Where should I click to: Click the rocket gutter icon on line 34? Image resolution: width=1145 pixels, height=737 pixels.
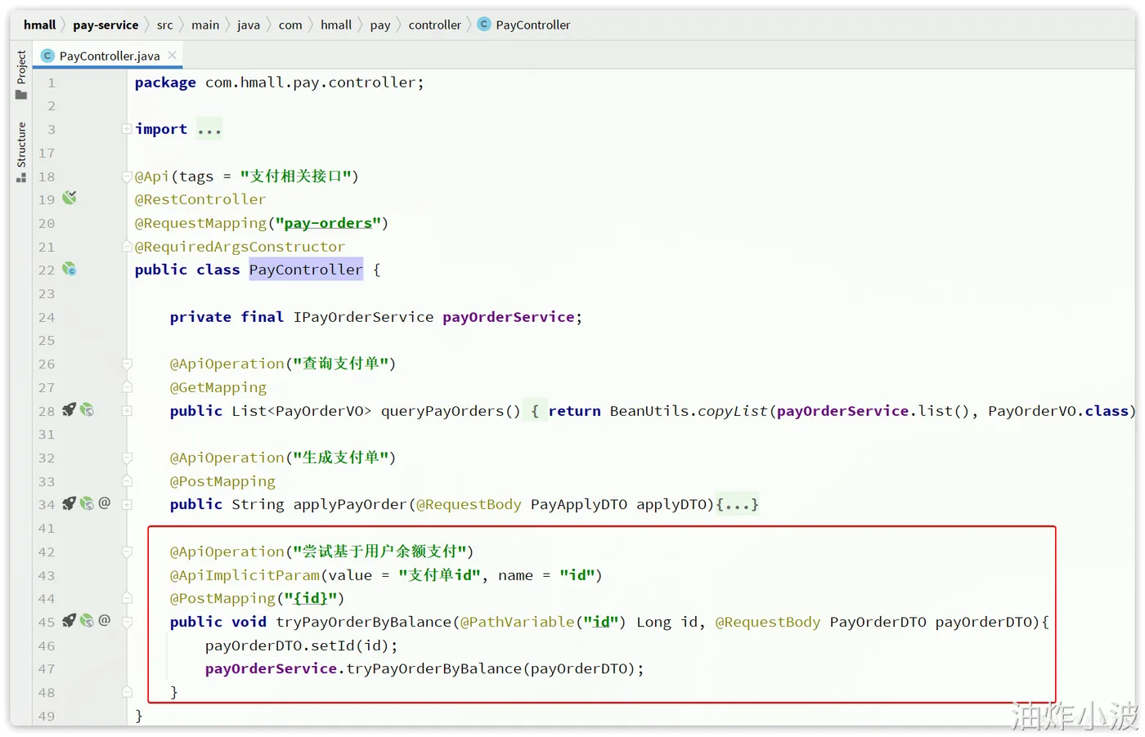[69, 503]
